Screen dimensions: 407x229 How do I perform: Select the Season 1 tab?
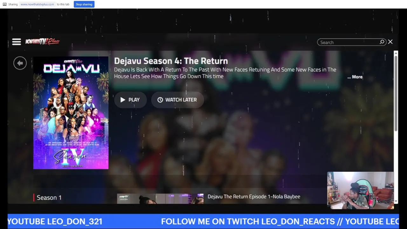coord(49,198)
